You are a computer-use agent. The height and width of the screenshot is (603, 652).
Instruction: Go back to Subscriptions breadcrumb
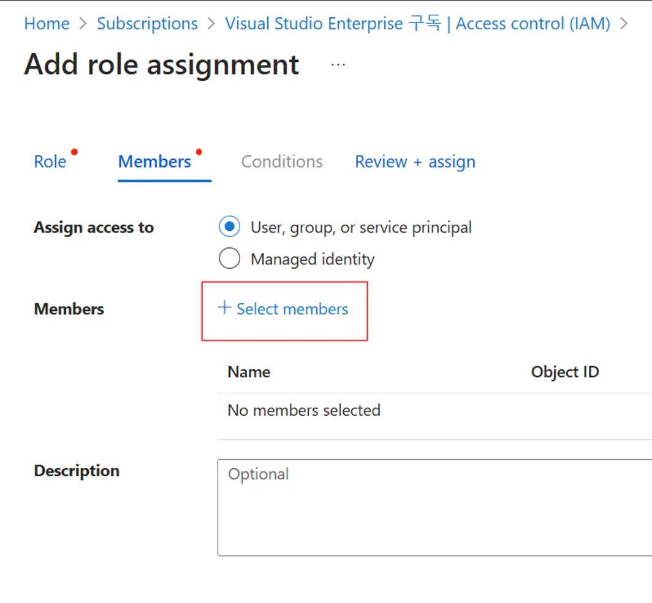147,24
